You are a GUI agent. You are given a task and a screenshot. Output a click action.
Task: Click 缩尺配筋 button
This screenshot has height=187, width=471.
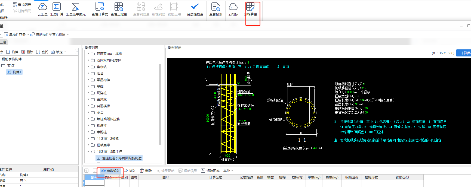pyautogui.click(x=165, y=171)
